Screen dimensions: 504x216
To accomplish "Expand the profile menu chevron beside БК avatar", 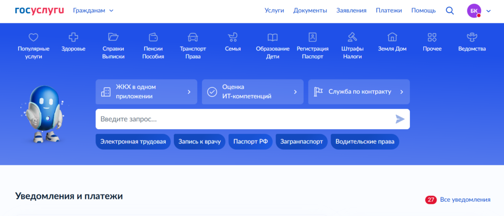I will [x=488, y=11].
